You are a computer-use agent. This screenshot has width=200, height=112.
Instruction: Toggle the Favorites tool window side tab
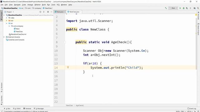[2, 100]
